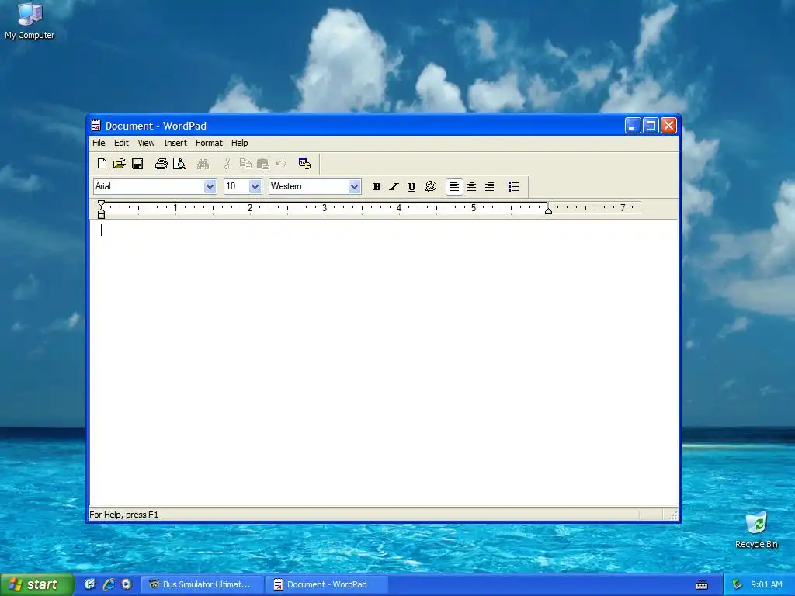Click the window resize grip in status bar
Screen dimensions: 795x596
point(672,515)
